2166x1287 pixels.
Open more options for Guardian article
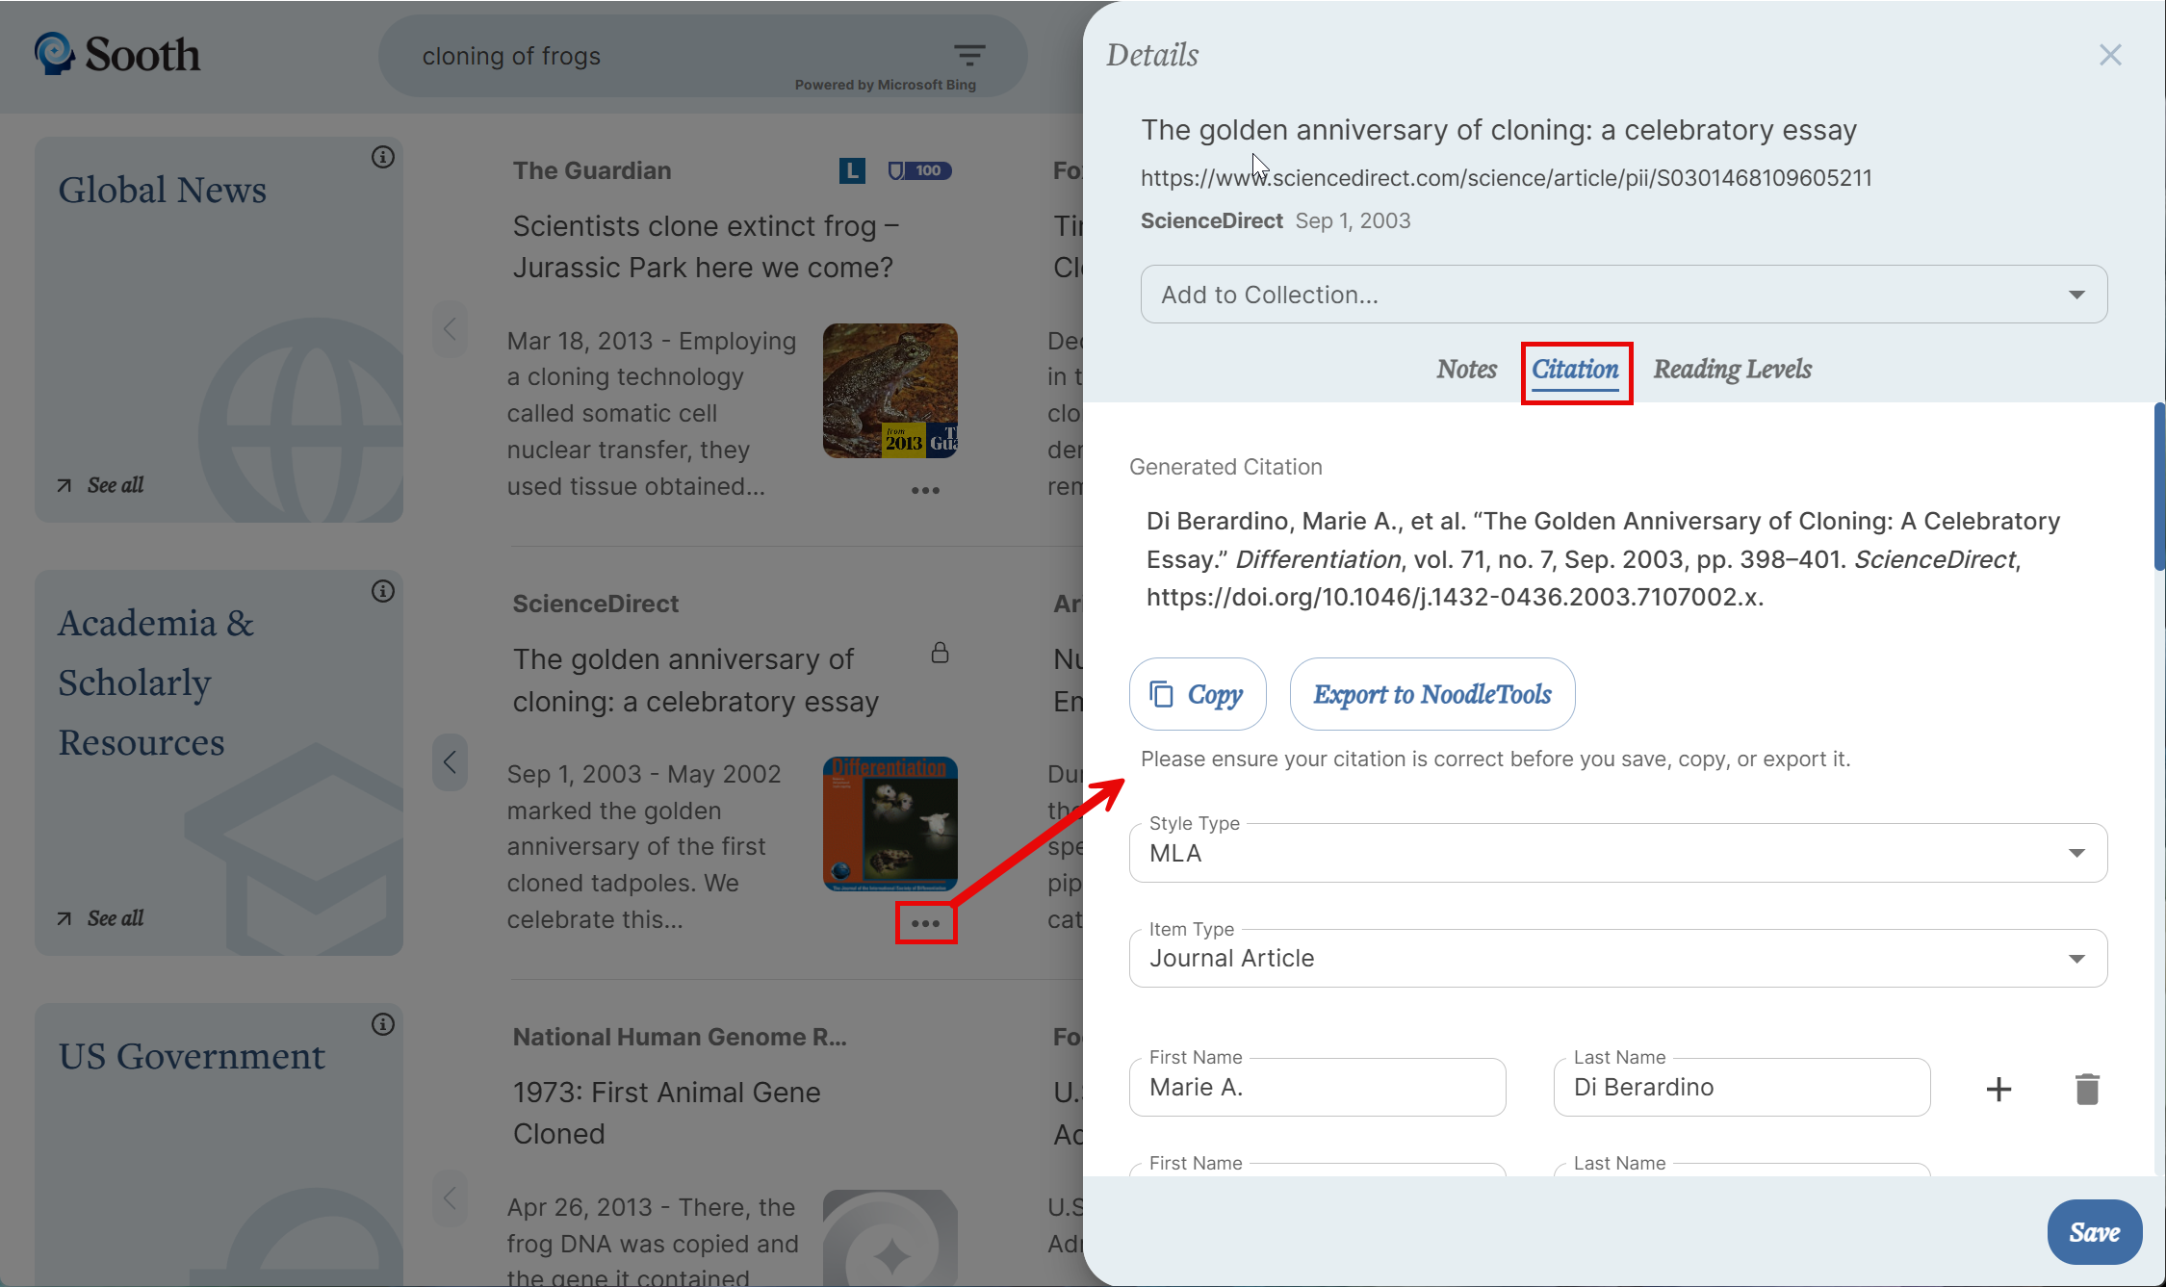tap(925, 490)
